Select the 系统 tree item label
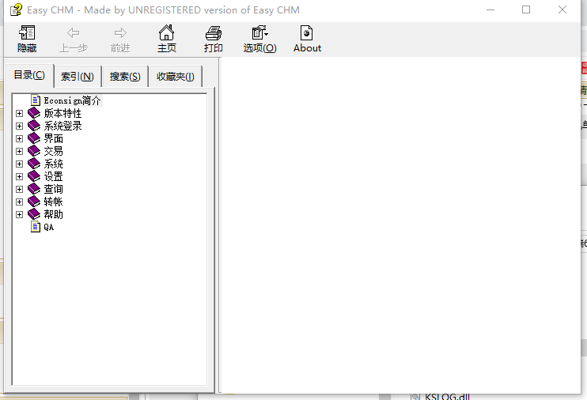 54,164
